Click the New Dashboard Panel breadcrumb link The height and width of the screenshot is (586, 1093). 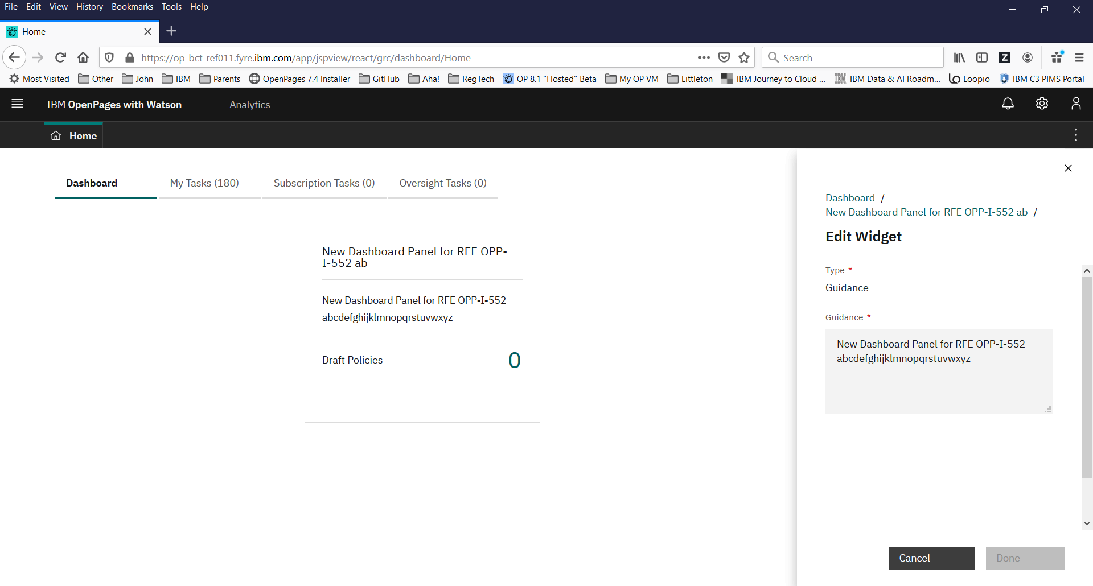[x=926, y=212]
